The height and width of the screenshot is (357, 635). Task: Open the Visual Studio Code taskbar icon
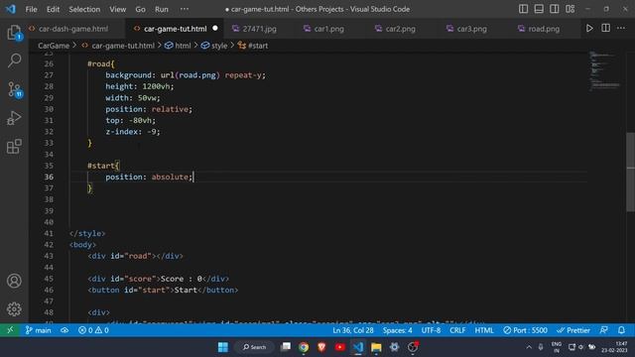click(x=358, y=347)
